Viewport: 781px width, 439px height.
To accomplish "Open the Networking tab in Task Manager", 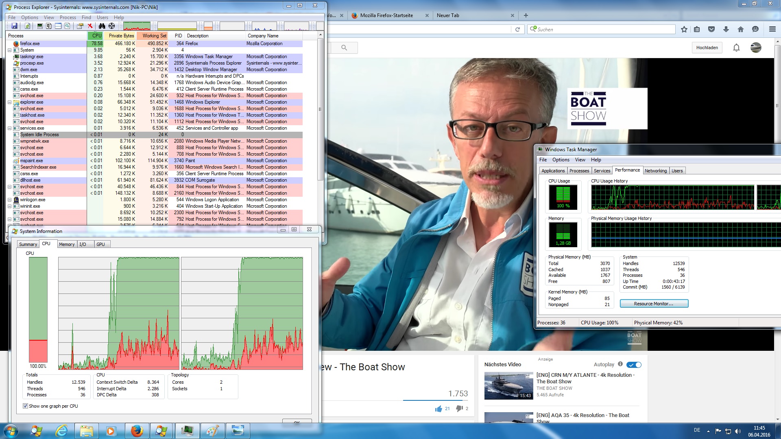I will point(655,171).
